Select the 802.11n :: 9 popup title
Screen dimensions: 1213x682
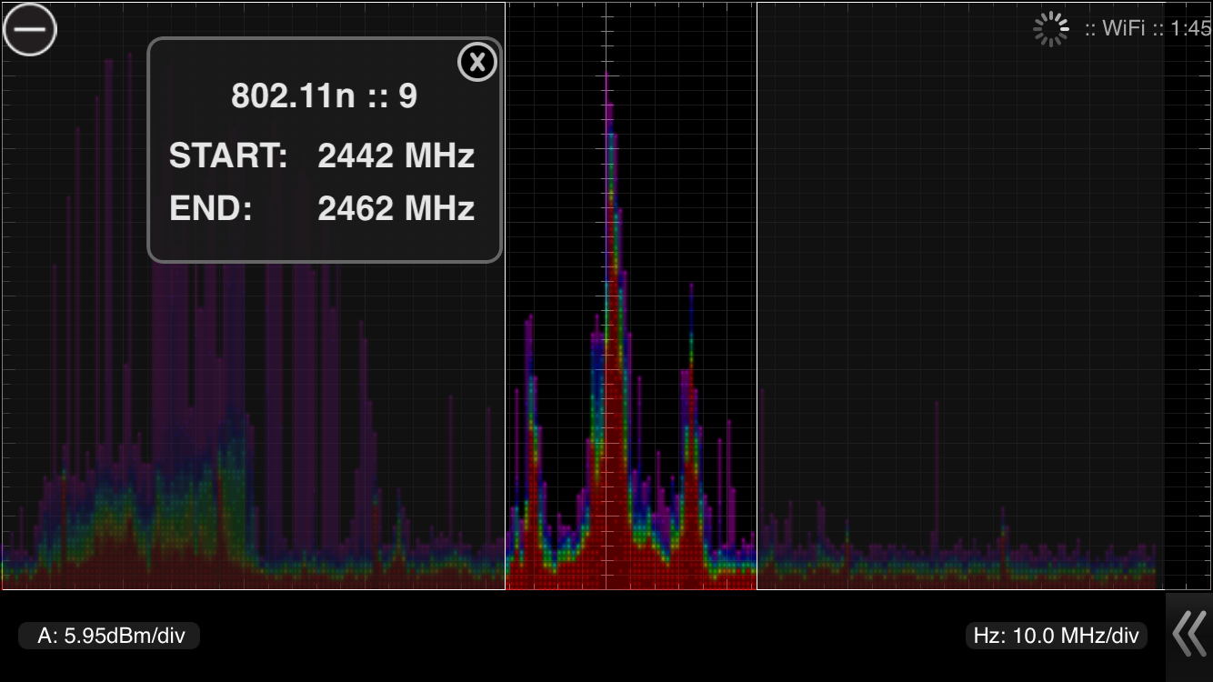(x=324, y=95)
